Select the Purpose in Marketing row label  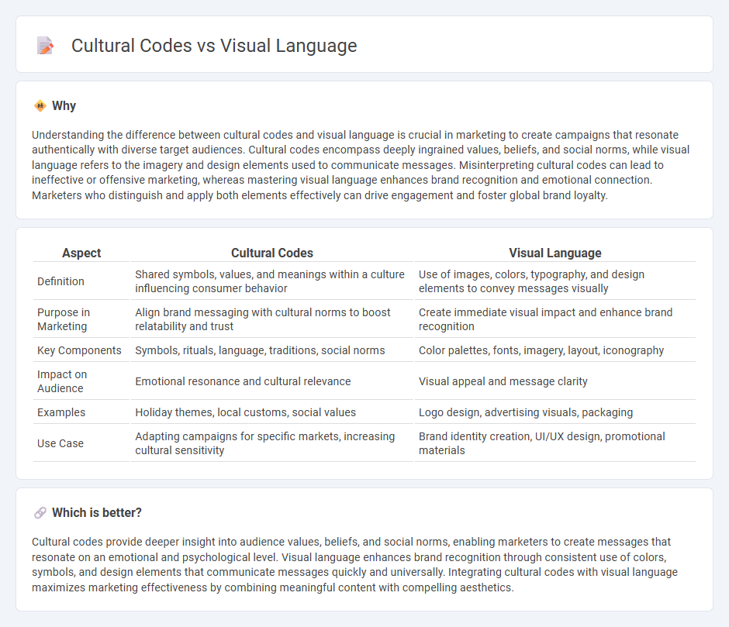[64, 319]
